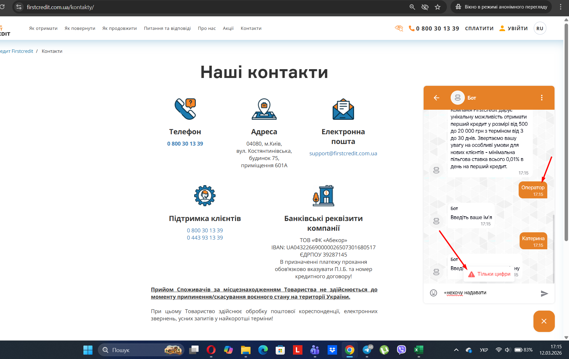This screenshot has width=569, height=359.
Task: Click the phone link under Телефон heading
Action: point(185,144)
